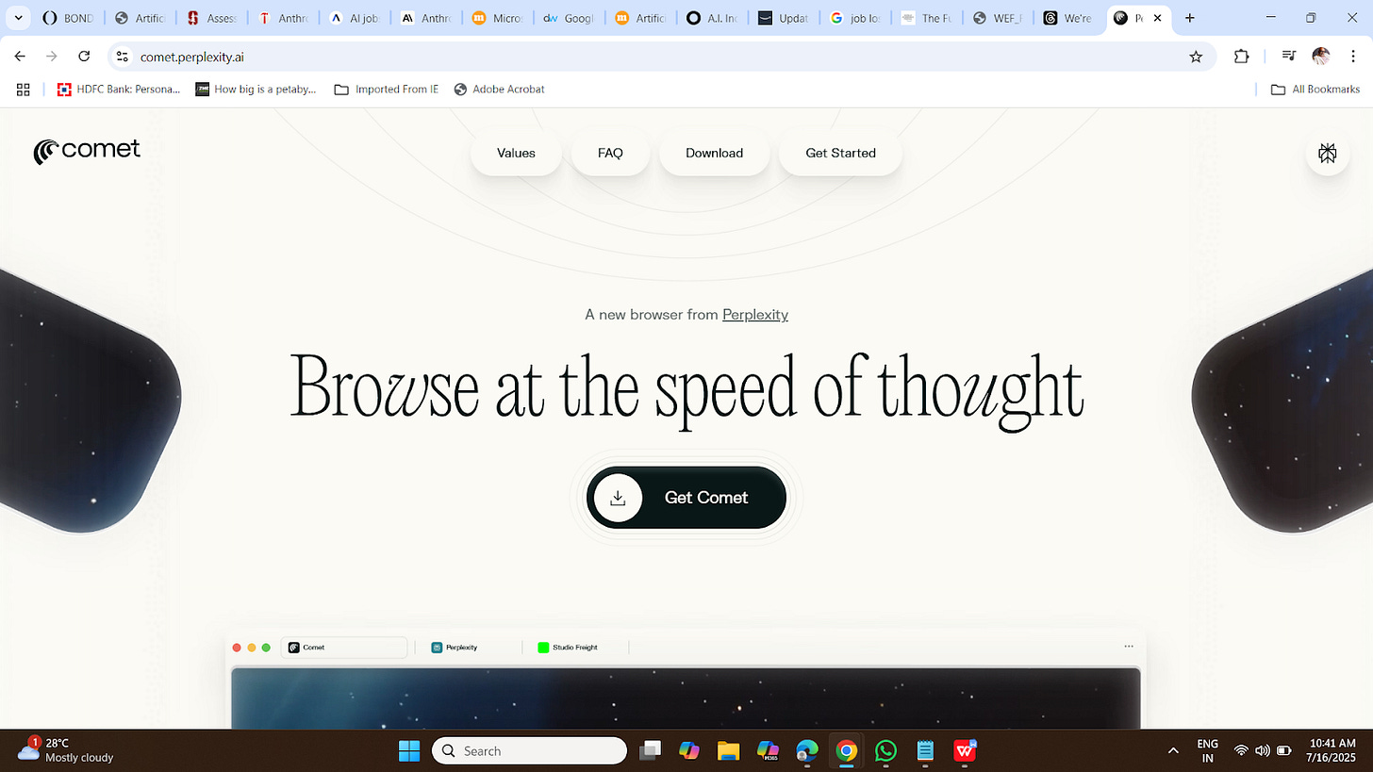Click the volume speaker tray icon
Image resolution: width=1373 pixels, height=772 pixels.
coord(1263,750)
